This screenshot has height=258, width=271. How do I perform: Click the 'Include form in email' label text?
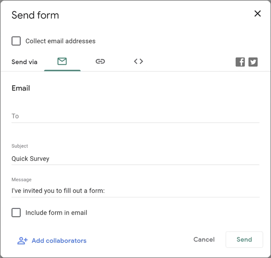(56, 213)
